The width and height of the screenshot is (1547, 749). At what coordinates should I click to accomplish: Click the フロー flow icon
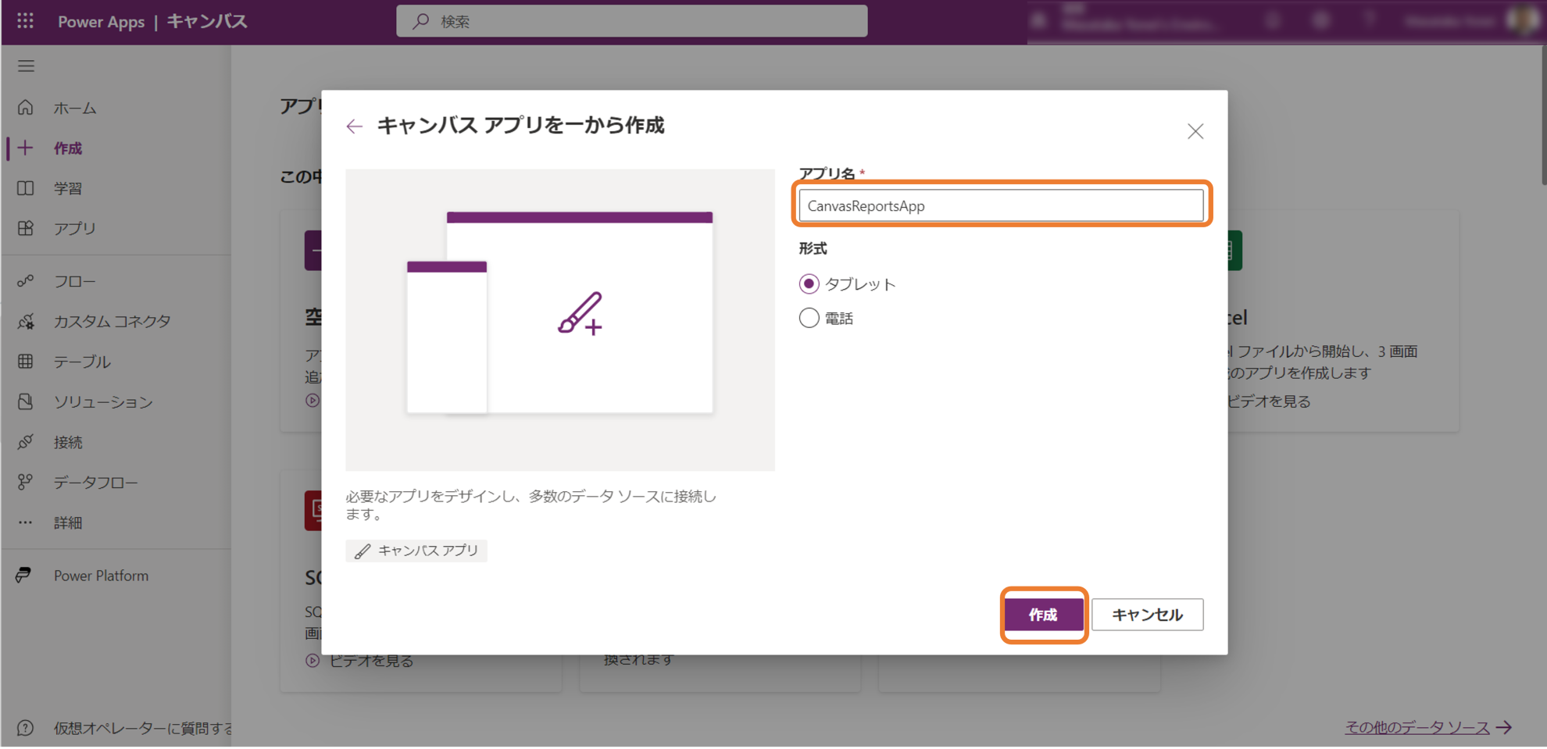pos(26,280)
